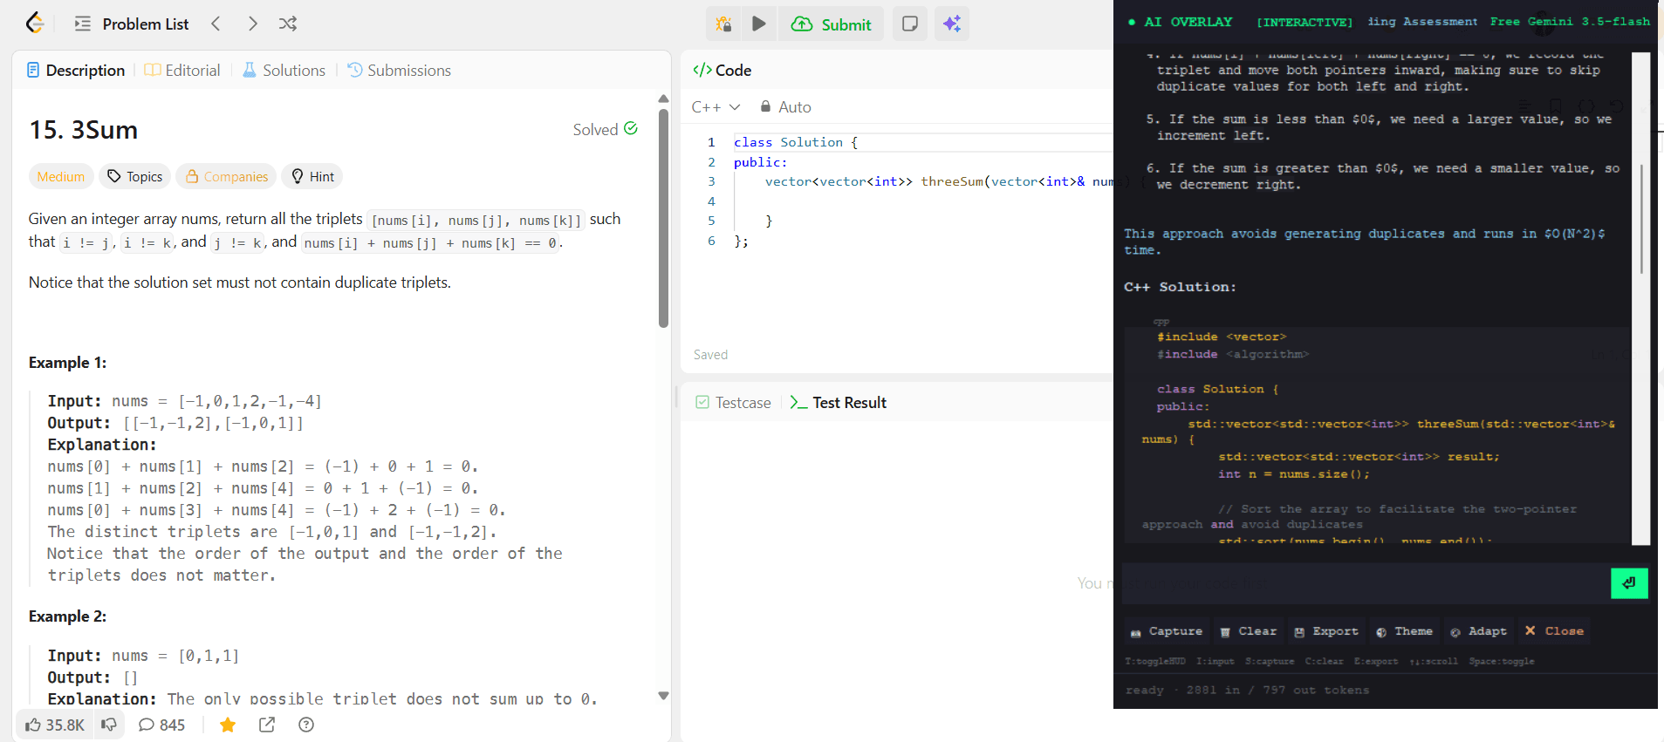Viewport: 1664px width, 742px height.
Task: Click the 15. 3Sum title
Action: pyautogui.click(x=84, y=130)
